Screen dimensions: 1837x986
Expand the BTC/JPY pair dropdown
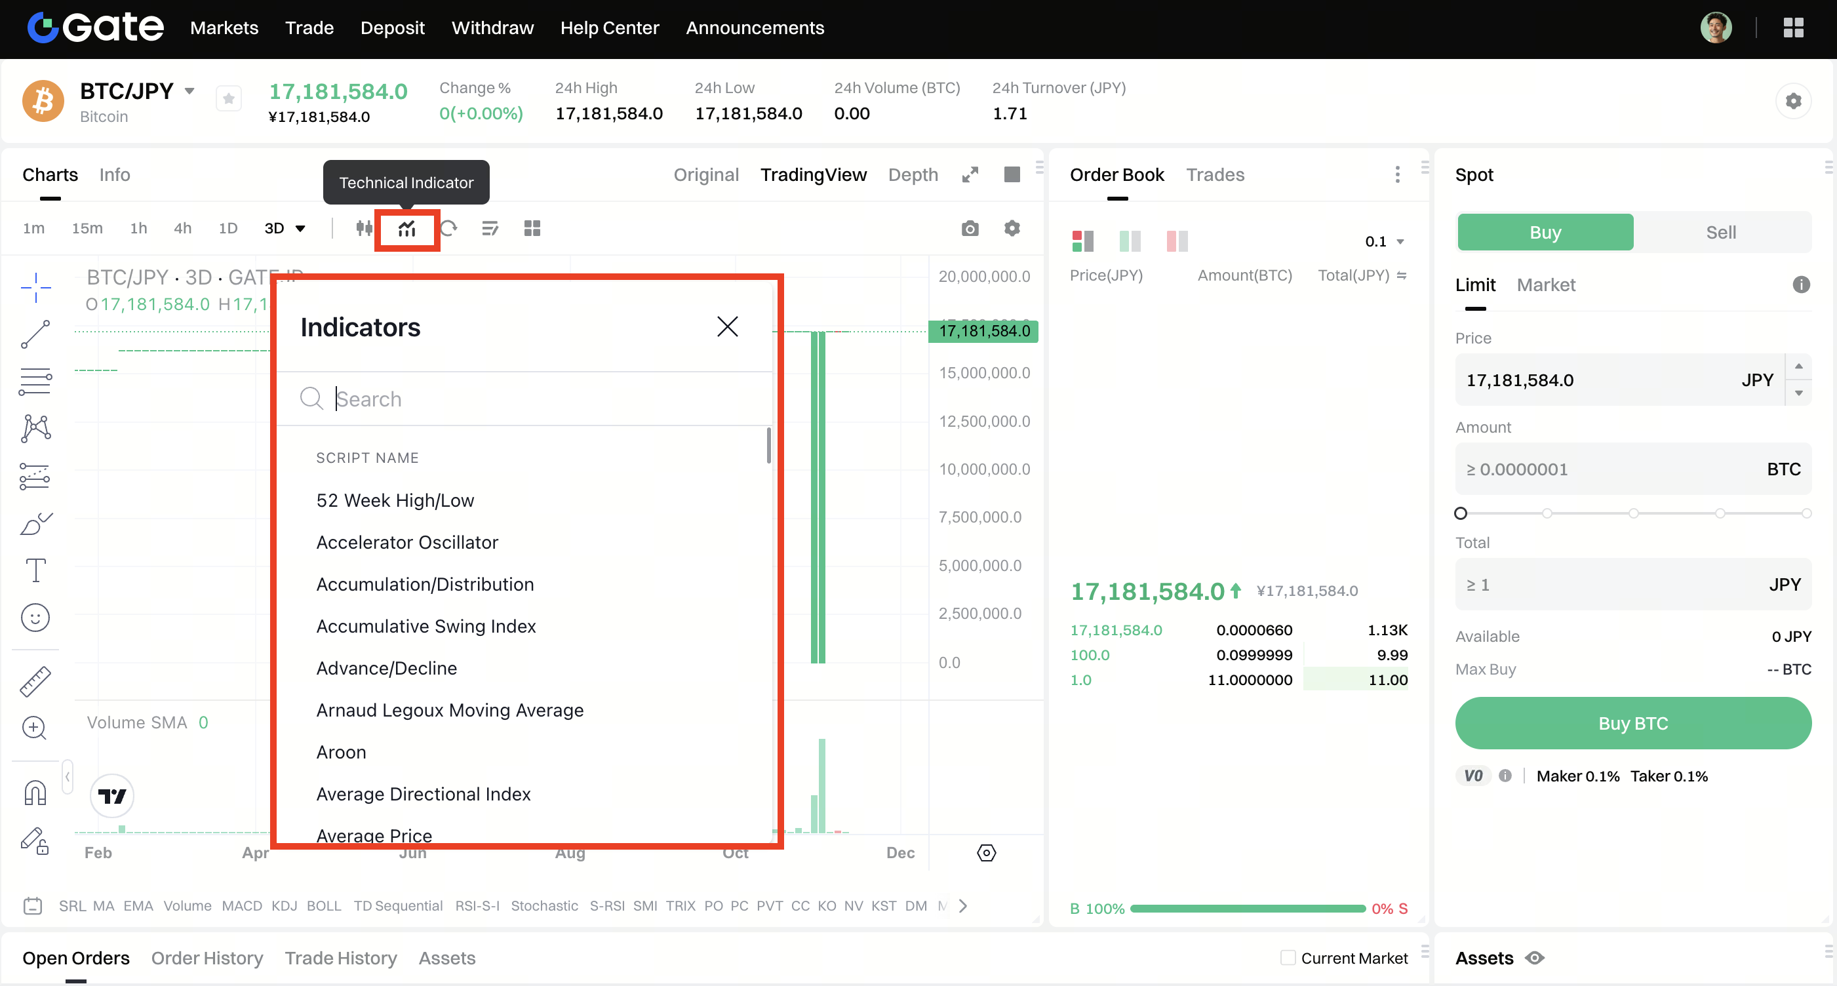pyautogui.click(x=189, y=91)
